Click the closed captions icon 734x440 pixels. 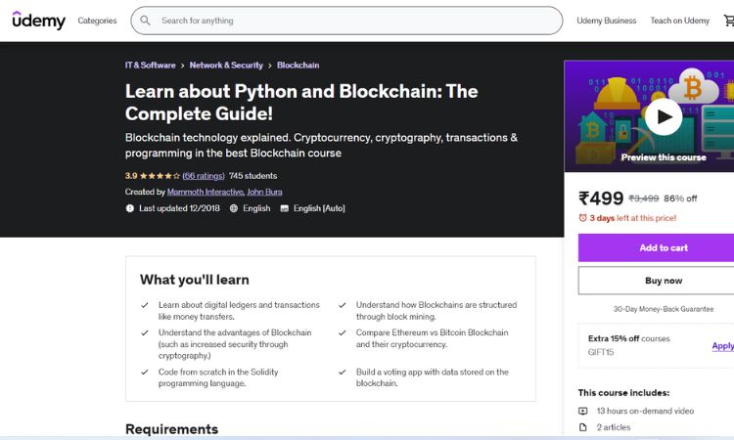point(284,208)
